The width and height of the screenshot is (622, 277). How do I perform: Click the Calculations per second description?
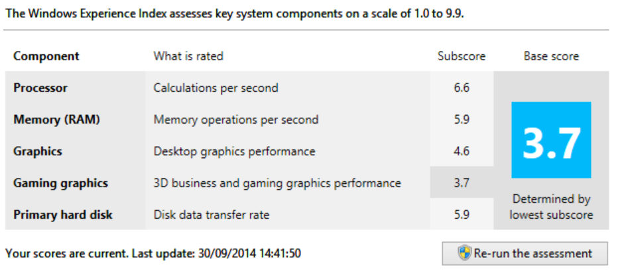(216, 88)
